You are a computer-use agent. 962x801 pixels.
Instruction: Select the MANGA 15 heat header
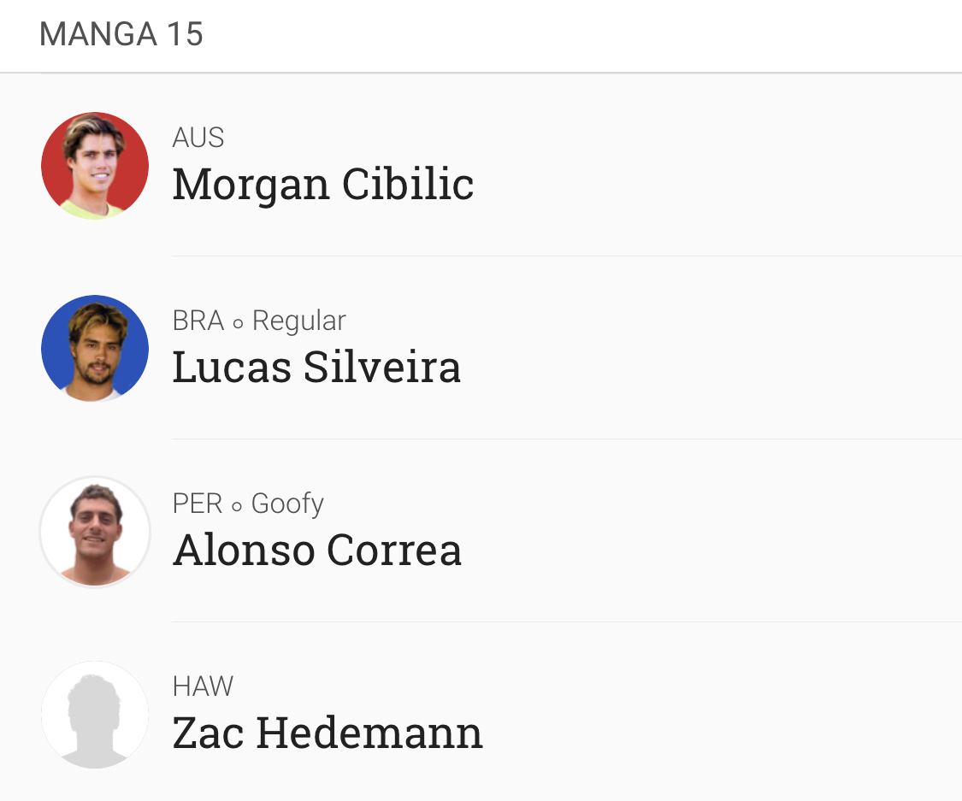pyautogui.click(x=121, y=34)
